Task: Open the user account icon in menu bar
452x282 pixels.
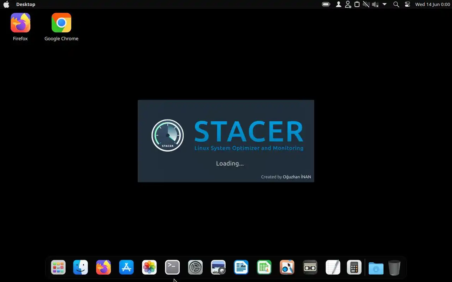Action: [x=339, y=4]
